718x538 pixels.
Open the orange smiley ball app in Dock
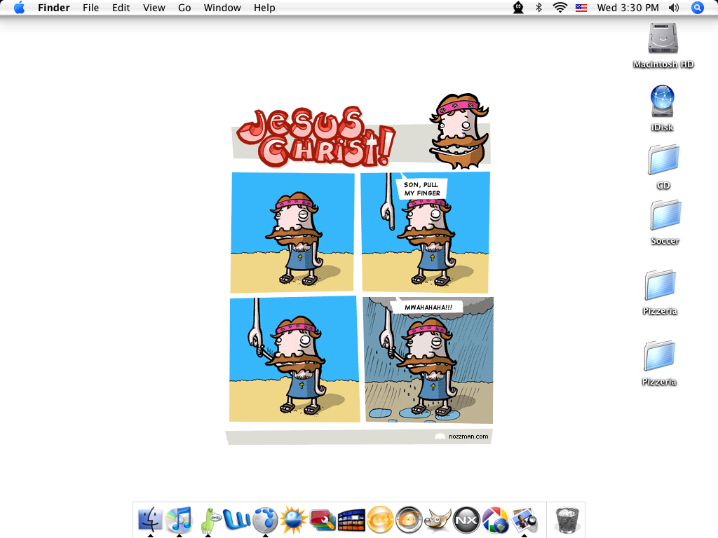point(380,520)
